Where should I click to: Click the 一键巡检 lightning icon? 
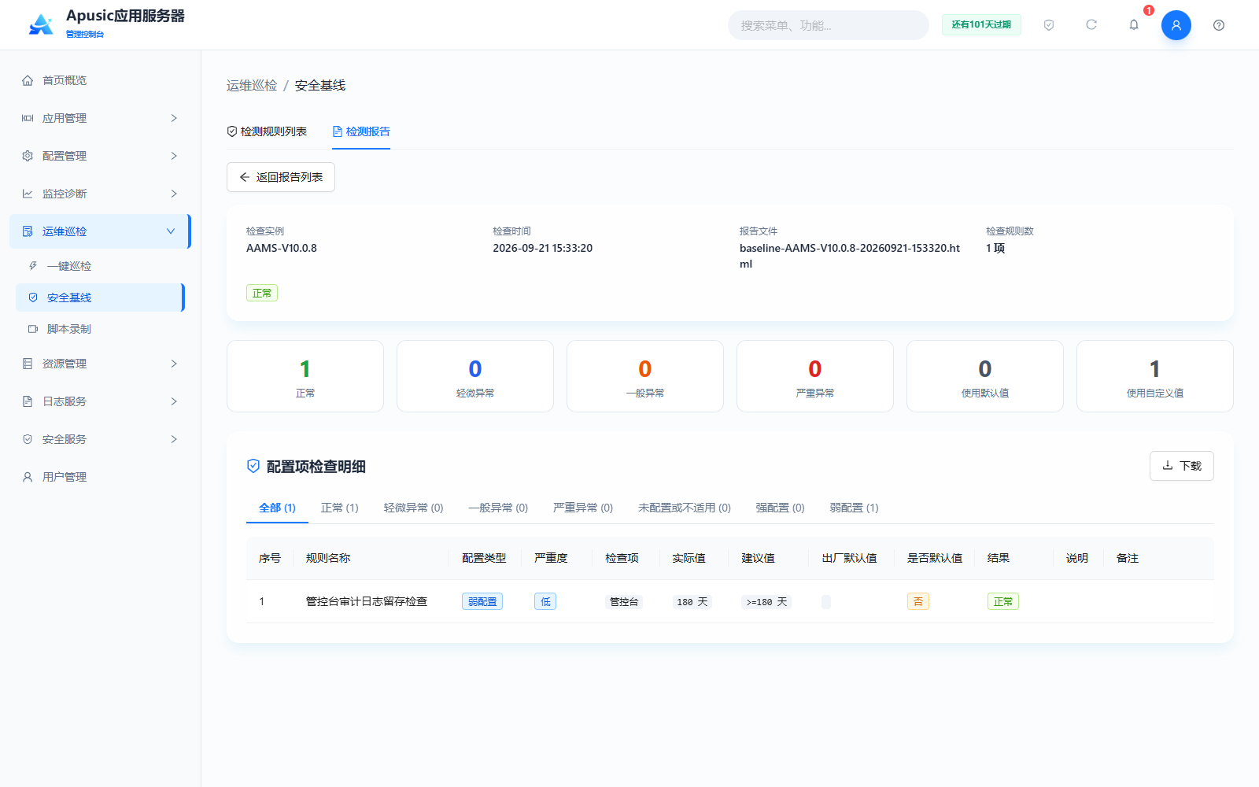click(x=33, y=266)
